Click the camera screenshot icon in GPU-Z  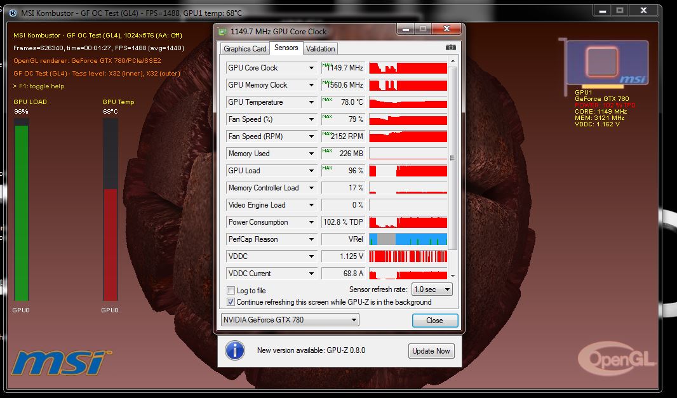(x=450, y=48)
